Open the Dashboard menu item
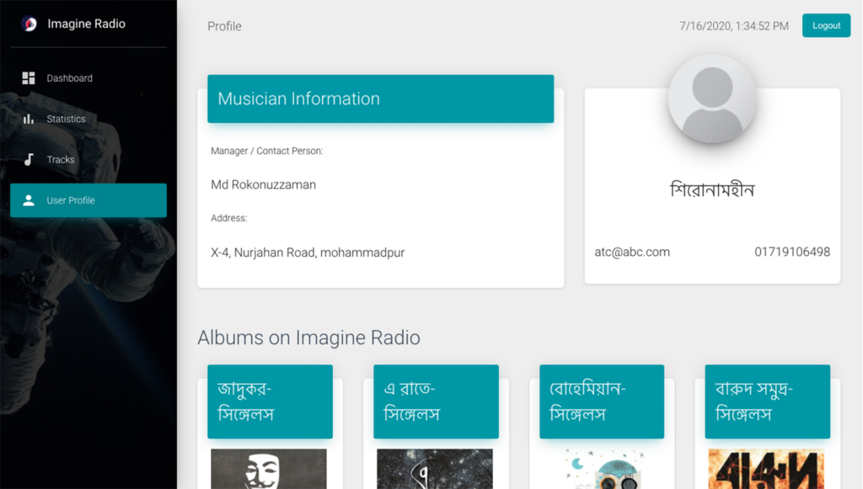Screen dimensions: 863x489 coord(69,78)
